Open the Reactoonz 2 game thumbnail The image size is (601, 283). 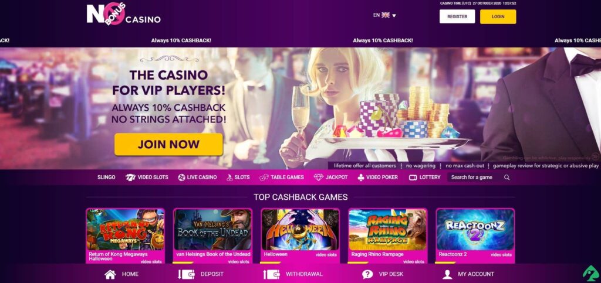tap(475, 230)
